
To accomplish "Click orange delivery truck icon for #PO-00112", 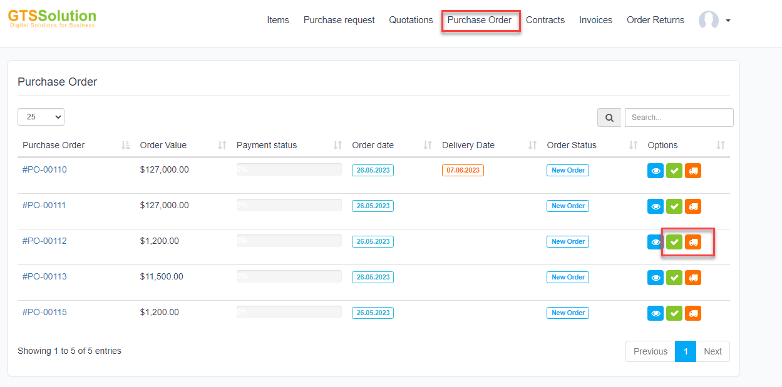I will click(x=692, y=242).
